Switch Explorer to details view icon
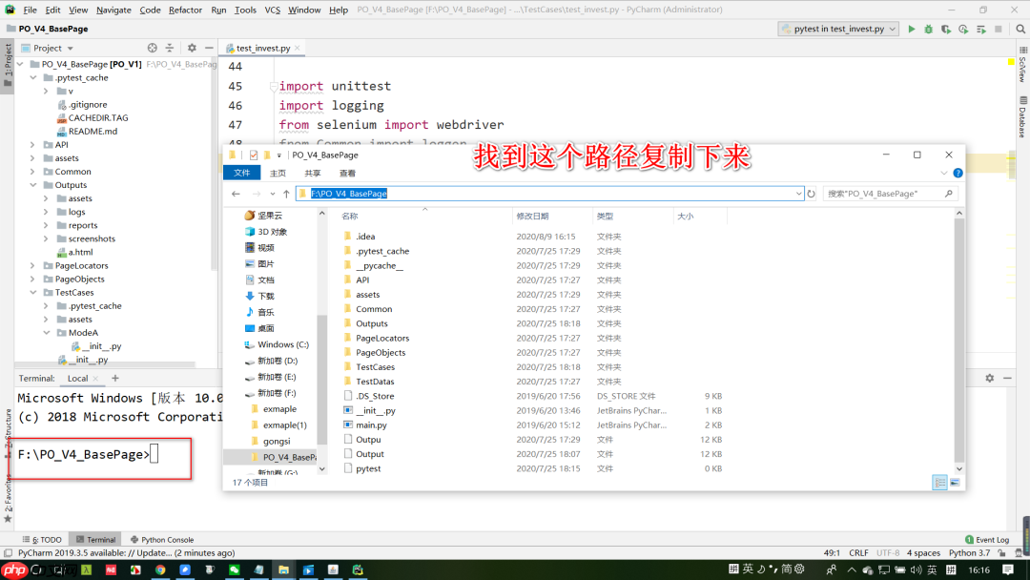 tap(939, 482)
